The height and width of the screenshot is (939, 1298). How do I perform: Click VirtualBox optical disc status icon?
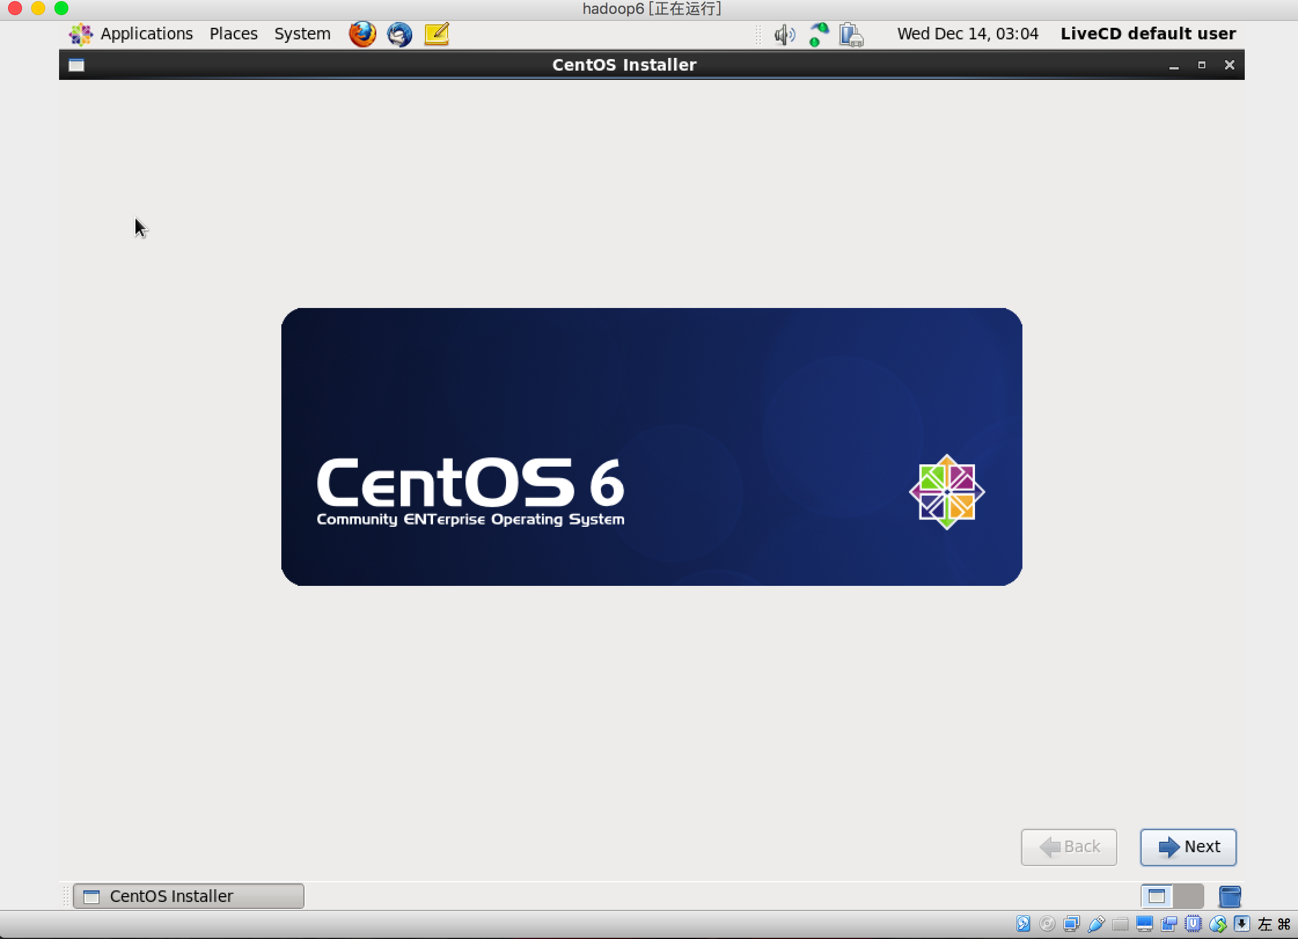pos(1047,923)
